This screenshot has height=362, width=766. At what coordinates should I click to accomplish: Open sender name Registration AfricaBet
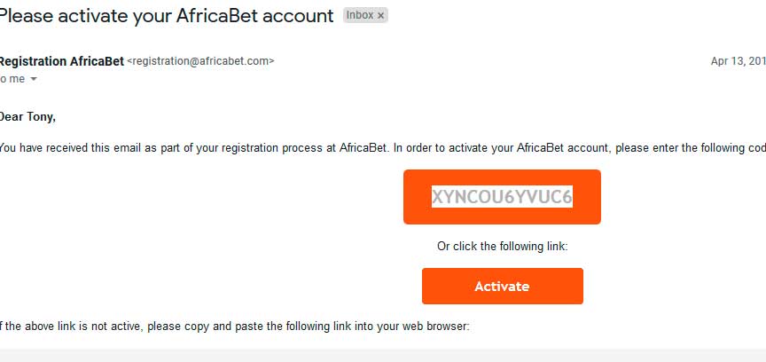61,61
